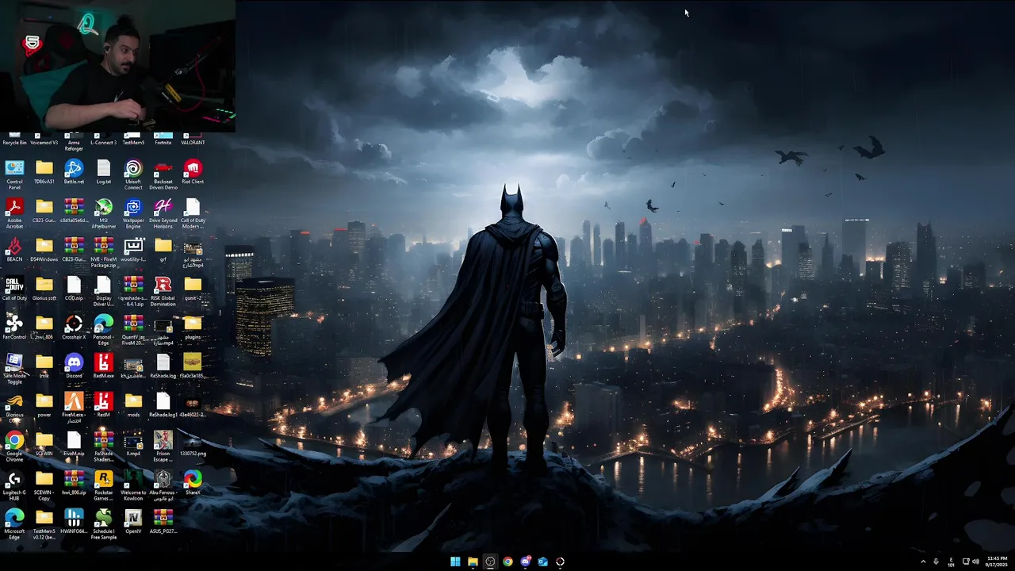Open Discord from the taskbar
This screenshot has height=571, width=1015.
coord(525,561)
